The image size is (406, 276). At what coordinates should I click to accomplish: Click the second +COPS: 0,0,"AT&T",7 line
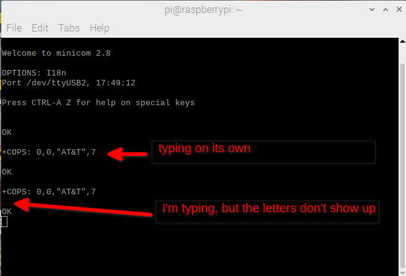[49, 192]
